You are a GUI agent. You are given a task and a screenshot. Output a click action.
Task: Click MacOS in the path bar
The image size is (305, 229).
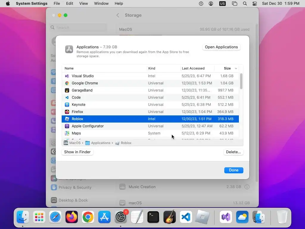coord(72,143)
